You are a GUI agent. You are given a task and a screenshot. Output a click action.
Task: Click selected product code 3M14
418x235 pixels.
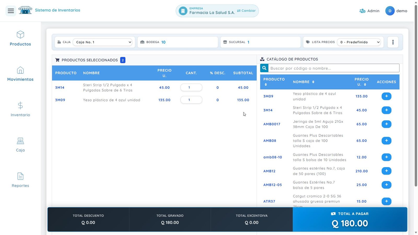[60, 87]
